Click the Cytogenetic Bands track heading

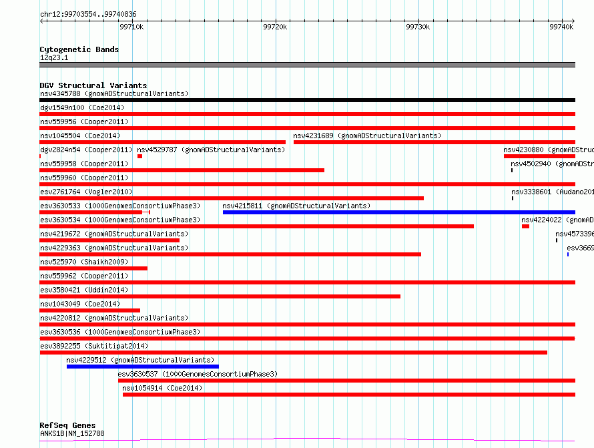click(79, 49)
